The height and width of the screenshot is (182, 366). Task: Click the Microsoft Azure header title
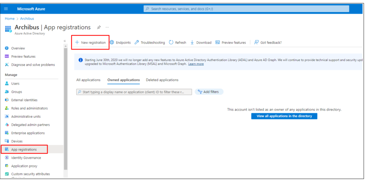point(31,9)
